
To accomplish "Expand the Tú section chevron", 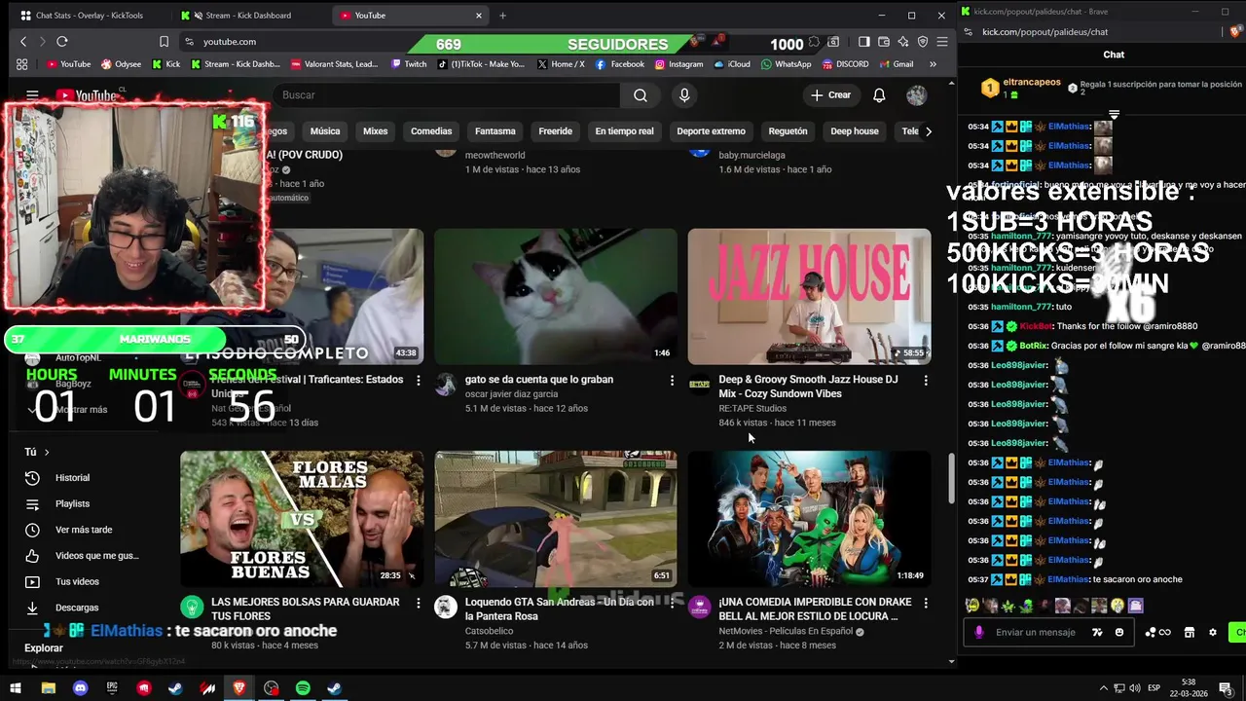I will click(46, 453).
